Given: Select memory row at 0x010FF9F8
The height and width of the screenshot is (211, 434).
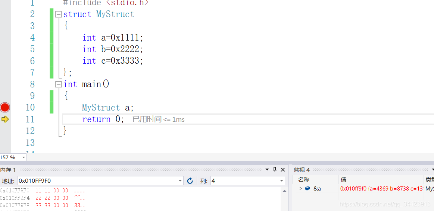Looking at the screenshot, I should 43,205.
